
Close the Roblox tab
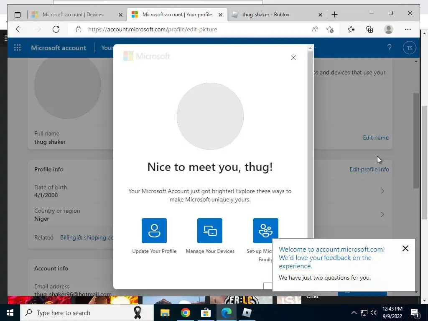[x=320, y=15]
